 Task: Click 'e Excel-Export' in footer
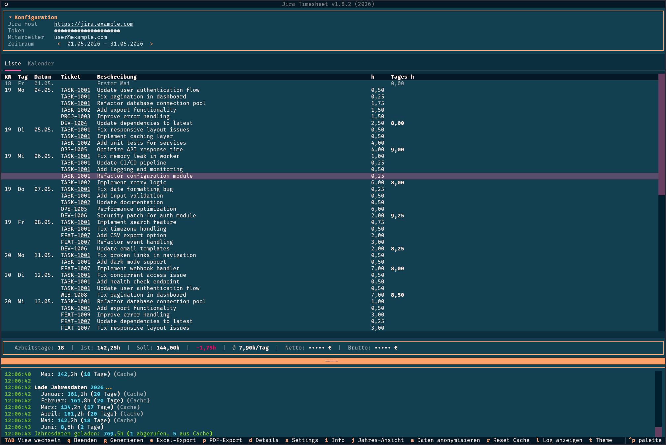pos(173,440)
